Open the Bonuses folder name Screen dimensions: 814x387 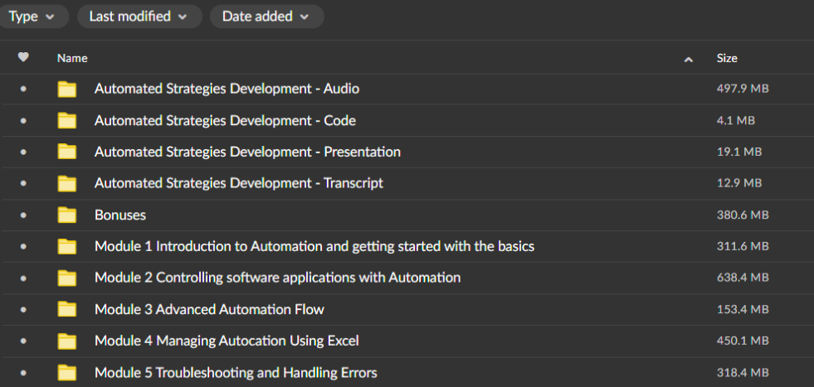coord(120,215)
